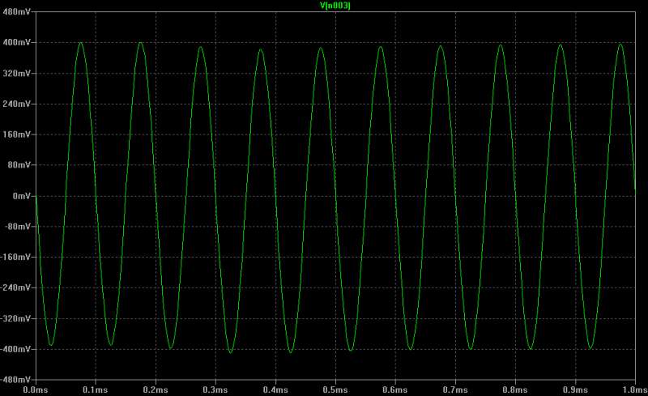Click the 0.0ms time axis label
This screenshot has height=396, width=648.
pyautogui.click(x=36, y=390)
